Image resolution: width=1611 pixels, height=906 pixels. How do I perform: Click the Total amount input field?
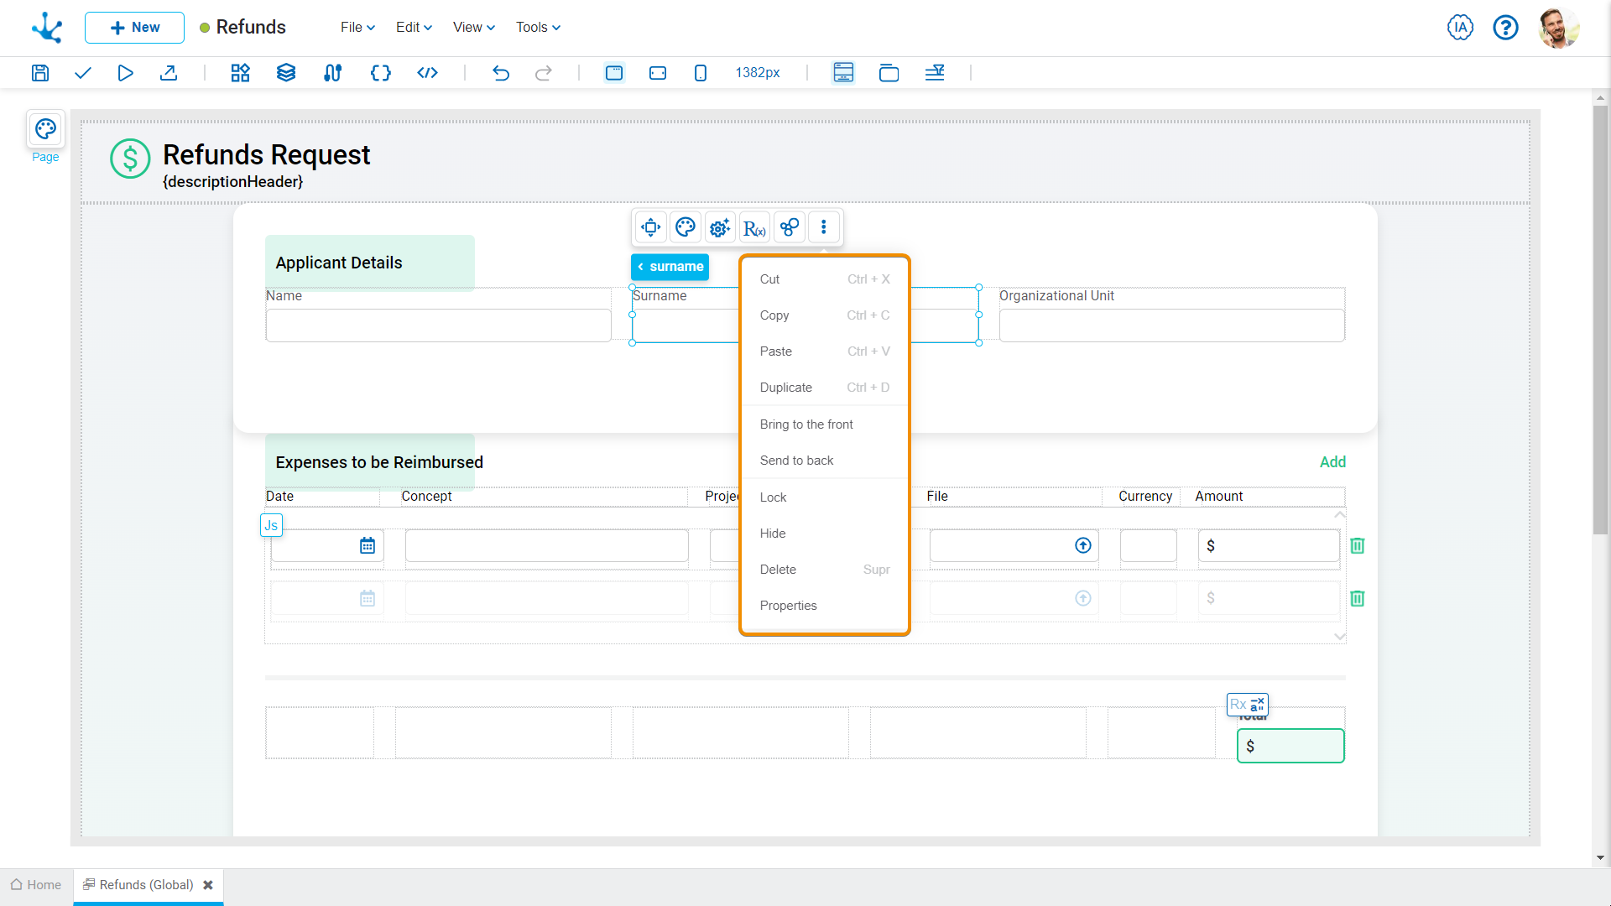coord(1290,746)
